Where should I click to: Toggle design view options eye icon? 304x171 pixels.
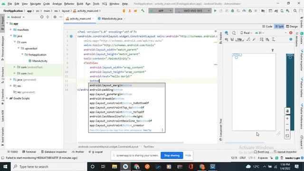pyautogui.click(x=226, y=39)
